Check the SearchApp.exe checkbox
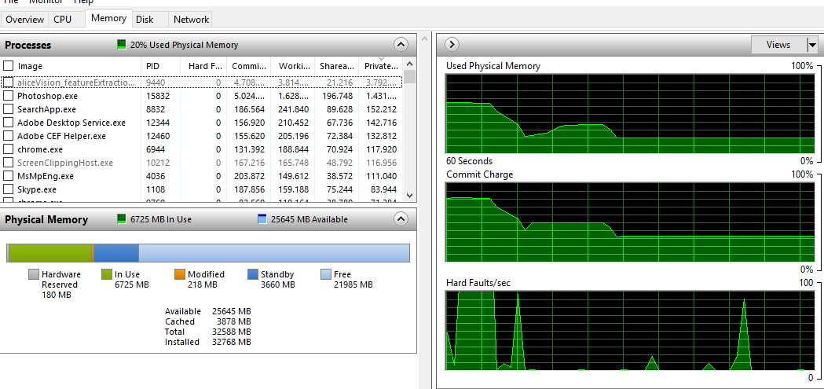Screen dimensions: 824x389 click(x=8, y=109)
